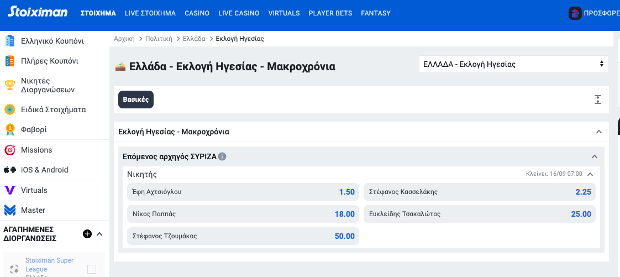Go to Ελλάδα in breadcrumb

click(x=194, y=39)
